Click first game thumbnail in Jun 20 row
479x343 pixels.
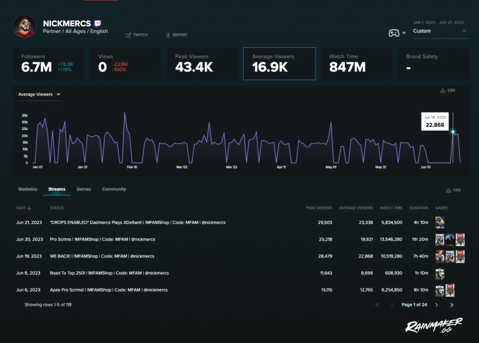pyautogui.click(x=439, y=240)
